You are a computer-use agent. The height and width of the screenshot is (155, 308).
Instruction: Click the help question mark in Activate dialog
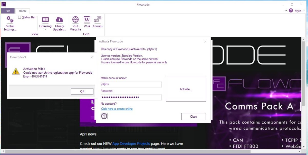(104, 116)
